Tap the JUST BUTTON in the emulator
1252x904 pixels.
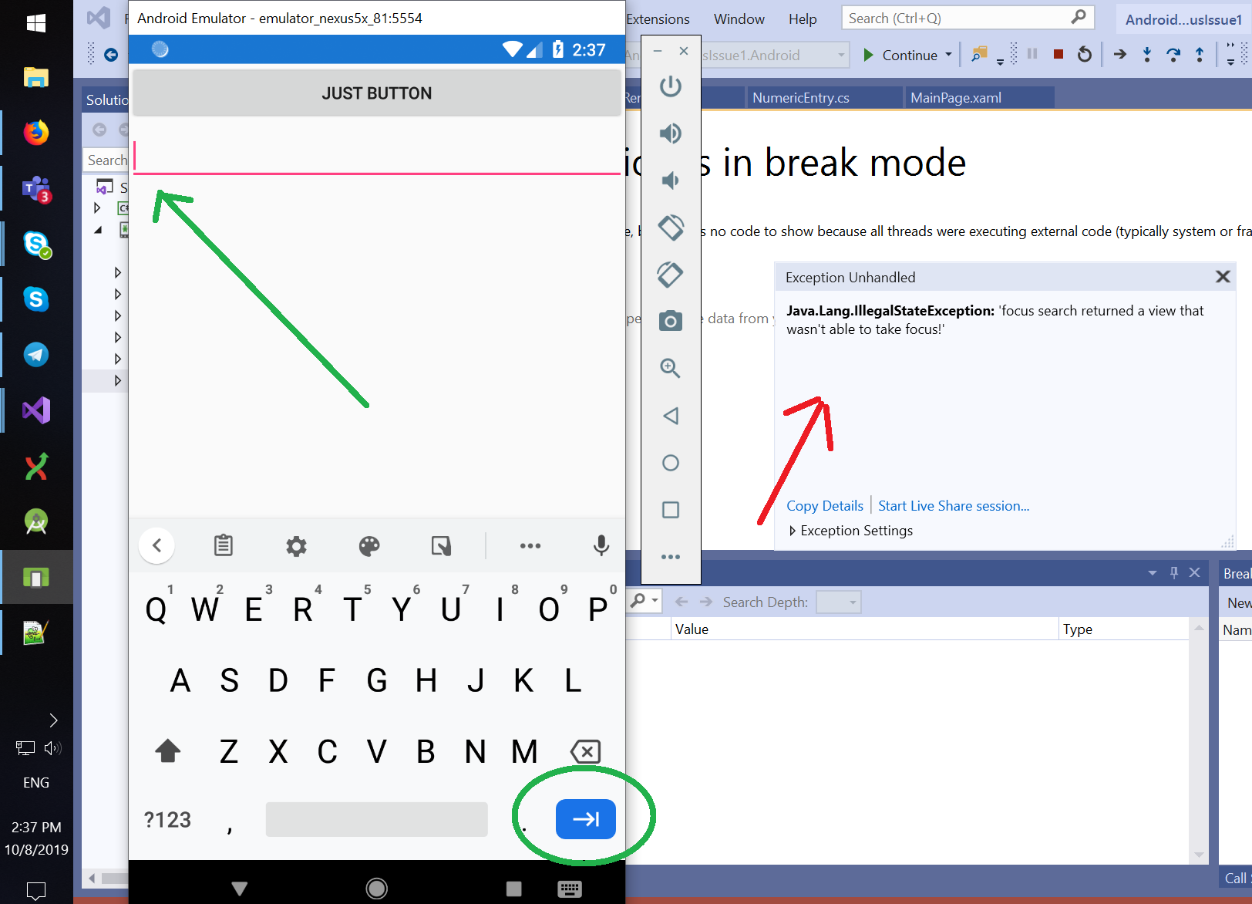pos(377,93)
